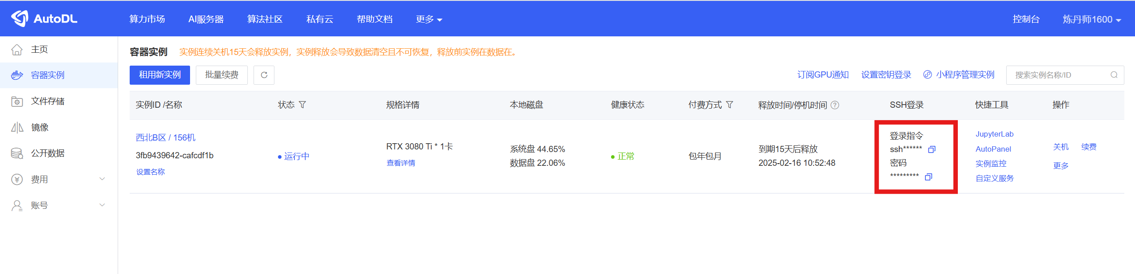Viewport: 1135px width, 274px height.
Task: Open JupyterLab quick tool link
Action: (994, 134)
